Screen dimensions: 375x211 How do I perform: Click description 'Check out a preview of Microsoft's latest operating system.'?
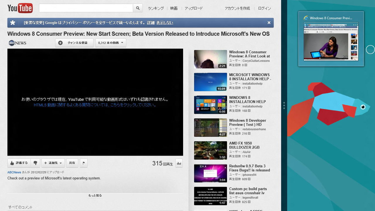pyautogui.click(x=54, y=178)
